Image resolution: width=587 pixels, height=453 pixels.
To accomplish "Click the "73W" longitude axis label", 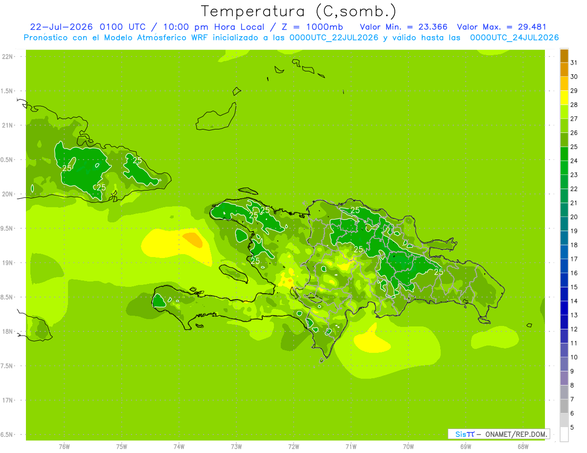I will click(236, 447).
